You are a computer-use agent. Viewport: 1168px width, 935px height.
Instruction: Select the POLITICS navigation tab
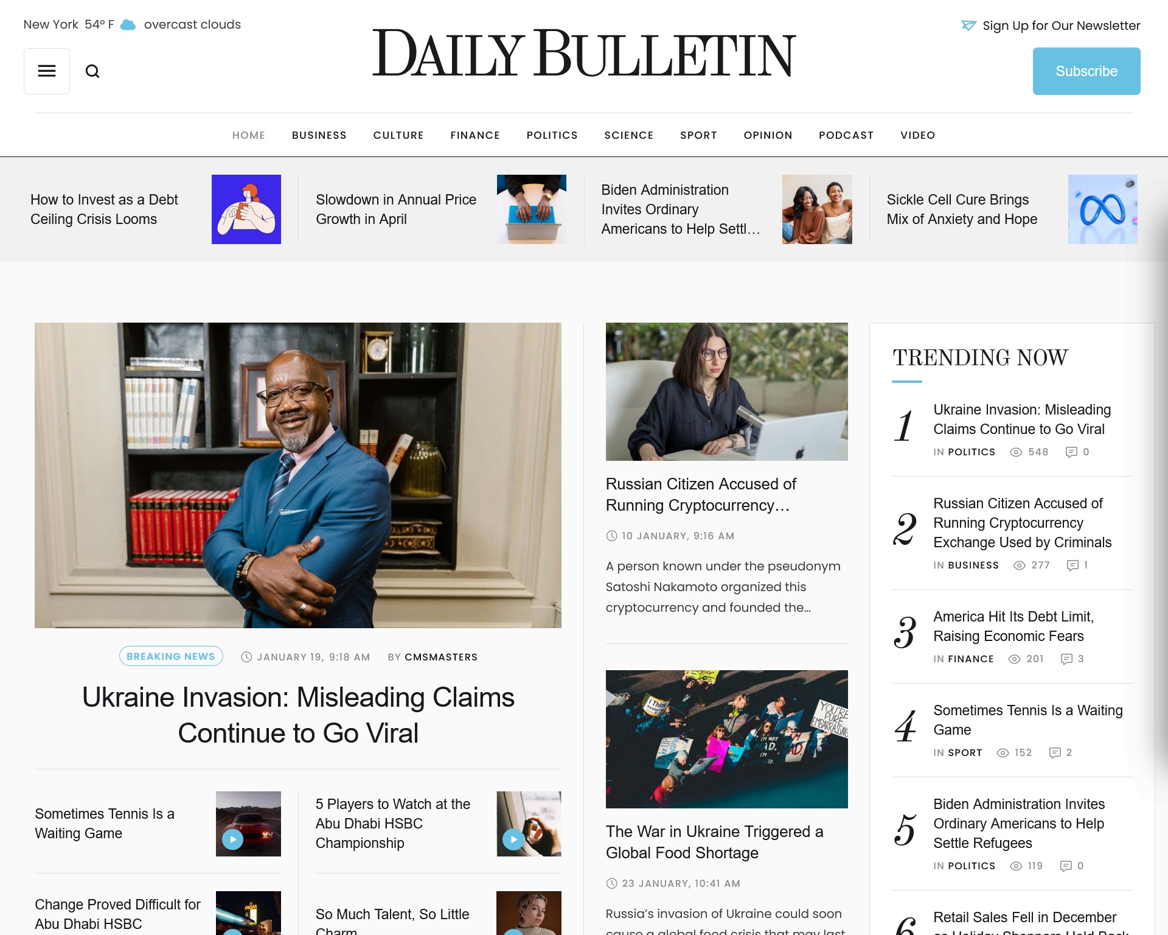(x=552, y=135)
